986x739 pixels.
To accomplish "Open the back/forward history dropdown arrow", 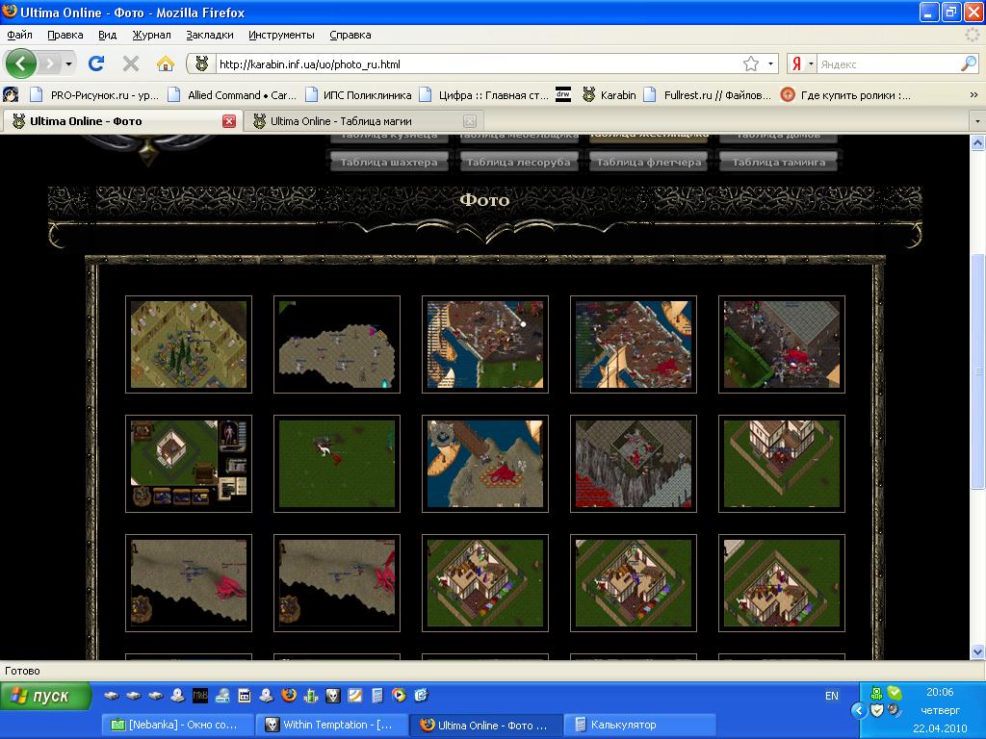I will [68, 64].
